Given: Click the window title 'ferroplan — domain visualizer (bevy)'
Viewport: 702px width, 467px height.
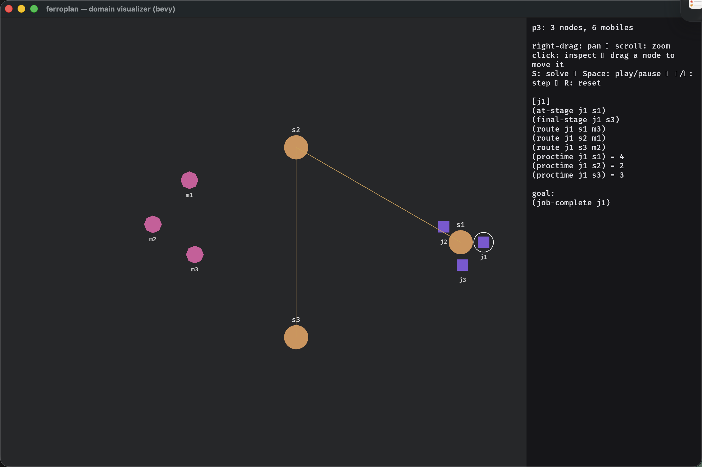Looking at the screenshot, I should pos(111,9).
